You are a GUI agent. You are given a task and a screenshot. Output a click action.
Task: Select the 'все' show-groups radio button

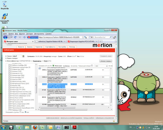(x=25, y=112)
